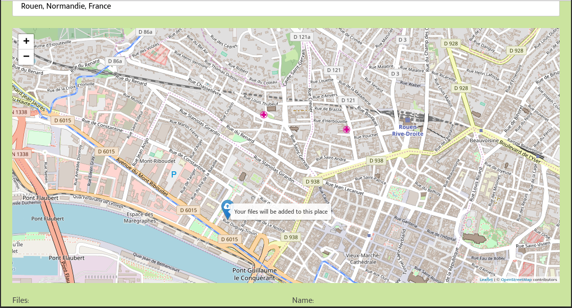Click the Mont-Riboudet label
The height and width of the screenshot is (308, 572).
157,161
